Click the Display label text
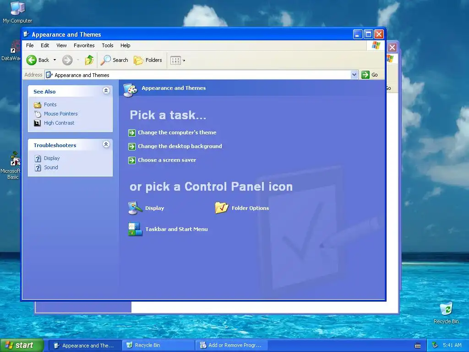Image resolution: width=469 pixels, height=352 pixels. 155,208
